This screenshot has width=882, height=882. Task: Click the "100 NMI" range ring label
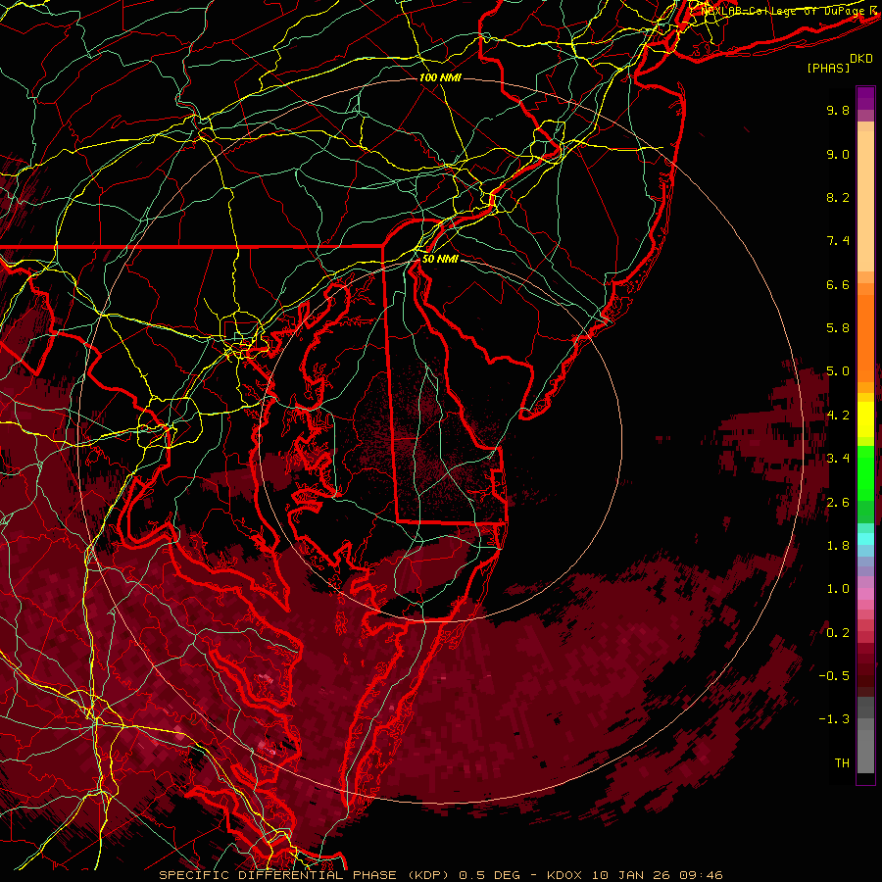[x=440, y=77]
